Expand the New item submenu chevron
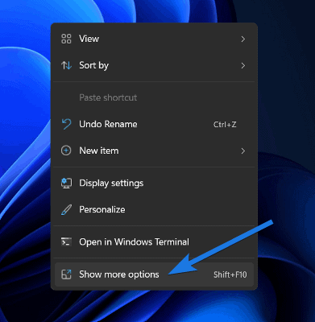Screen dimensions: 315x322 [x=243, y=151]
